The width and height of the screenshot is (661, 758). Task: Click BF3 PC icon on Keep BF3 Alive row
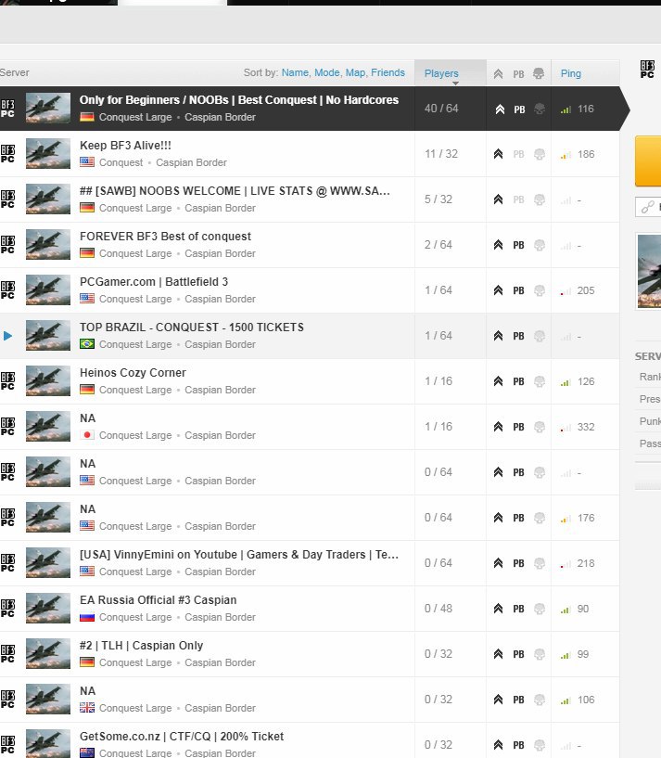click(x=7, y=154)
